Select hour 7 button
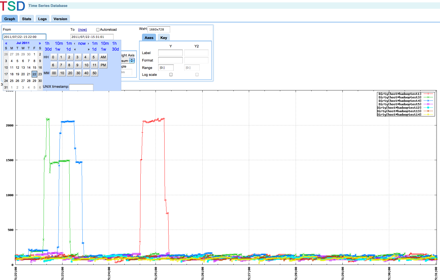Viewport: 440px width, 280px height. [x=61, y=65]
